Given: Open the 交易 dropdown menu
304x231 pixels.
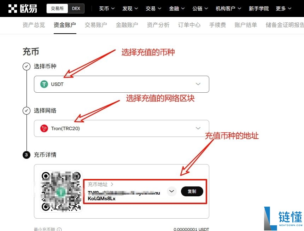Looking at the screenshot, I should click(153, 8).
